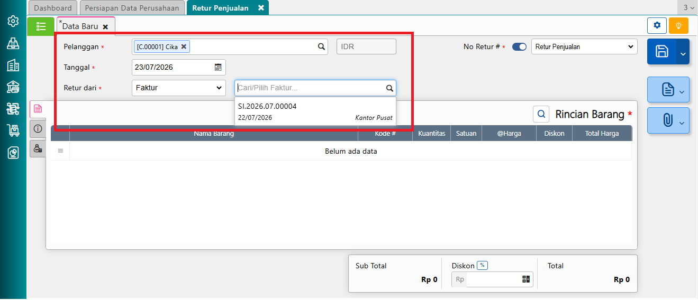Open the inventory transfer sidebar module
The height and width of the screenshot is (300, 698).
13,109
